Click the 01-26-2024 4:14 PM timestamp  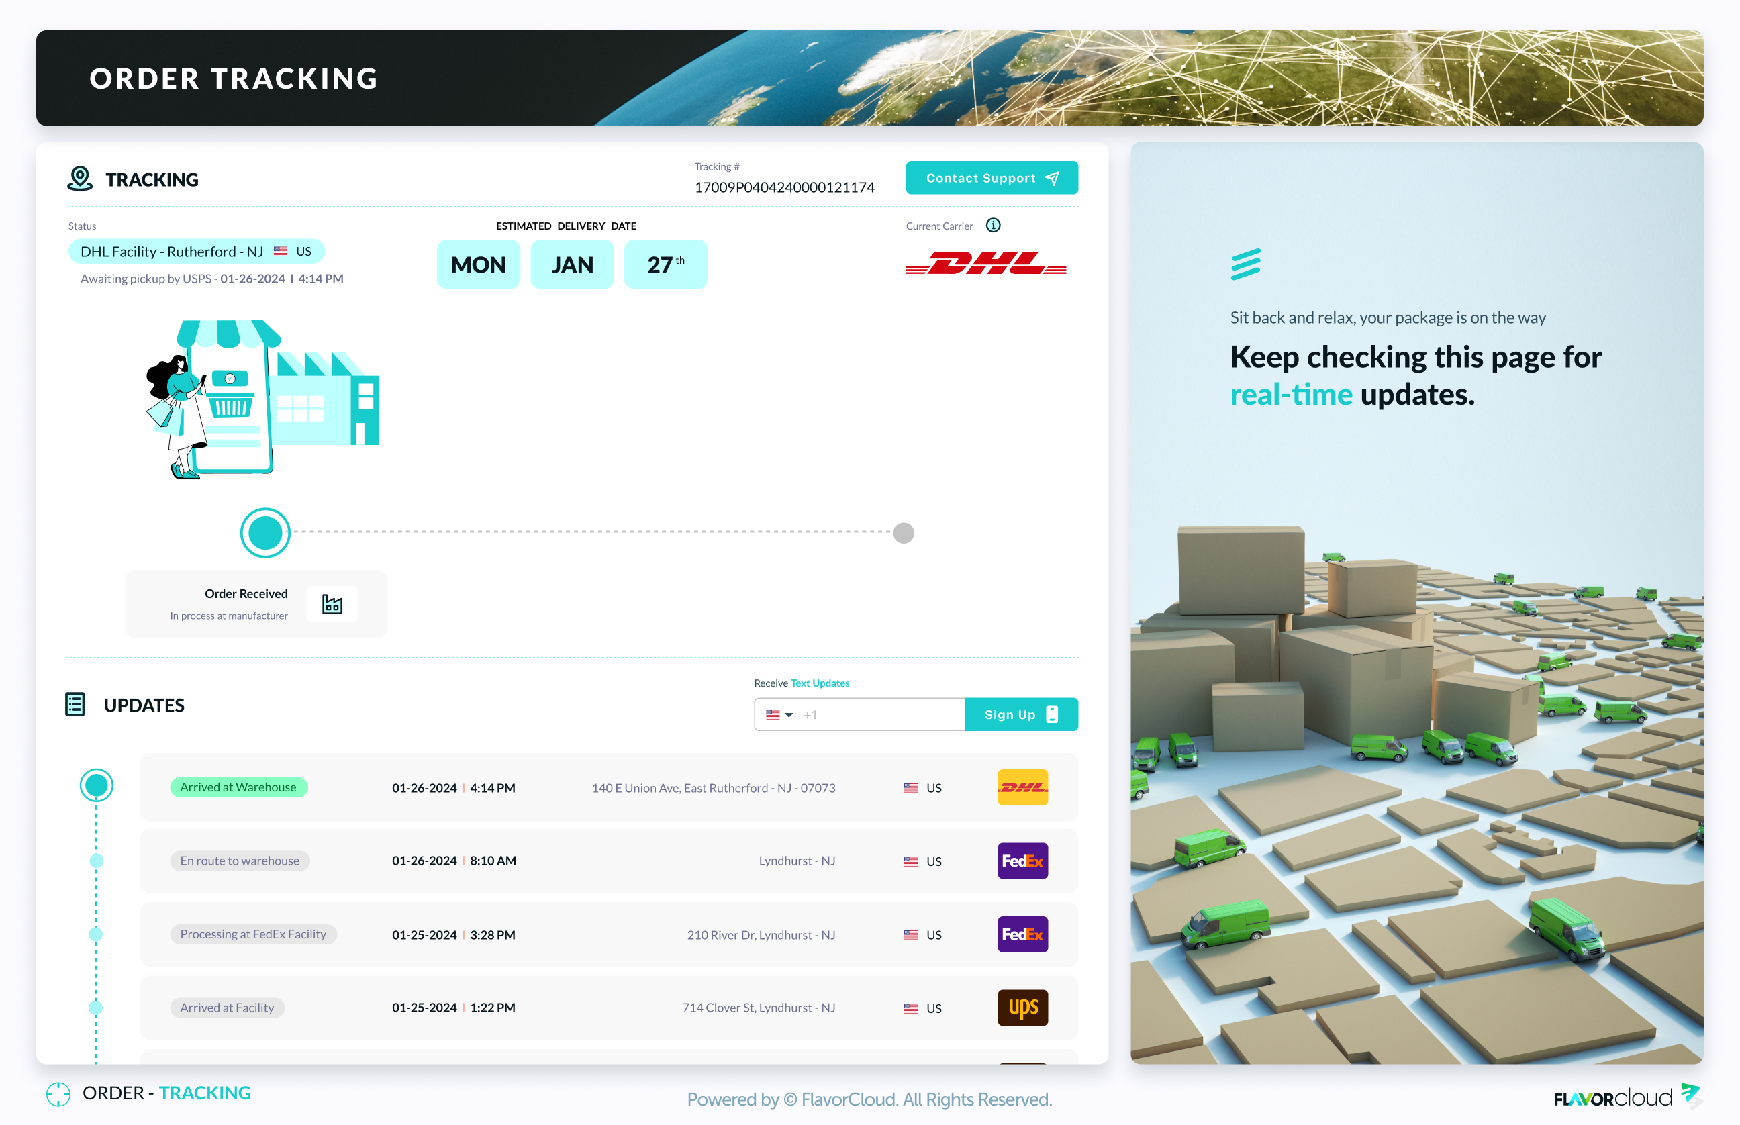[453, 787]
